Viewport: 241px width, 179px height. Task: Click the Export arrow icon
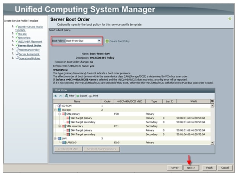[78, 96]
